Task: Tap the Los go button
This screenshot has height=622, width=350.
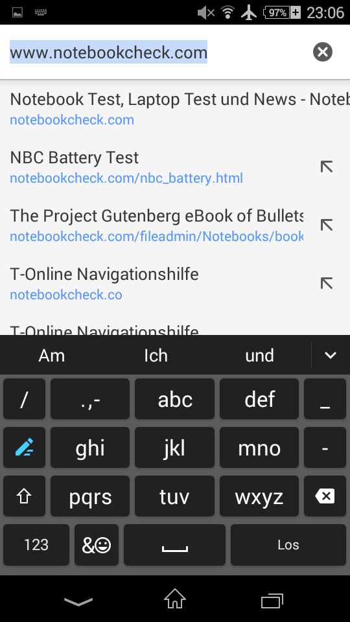Action: tap(288, 545)
